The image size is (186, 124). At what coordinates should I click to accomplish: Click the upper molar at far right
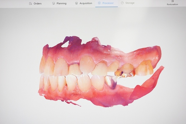click(x=144, y=68)
